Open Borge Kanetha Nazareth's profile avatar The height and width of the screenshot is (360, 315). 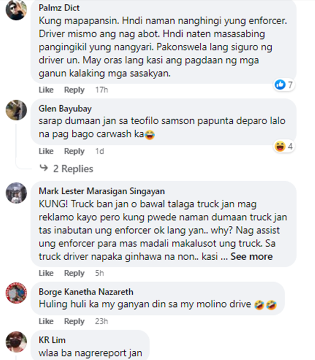point(16,293)
